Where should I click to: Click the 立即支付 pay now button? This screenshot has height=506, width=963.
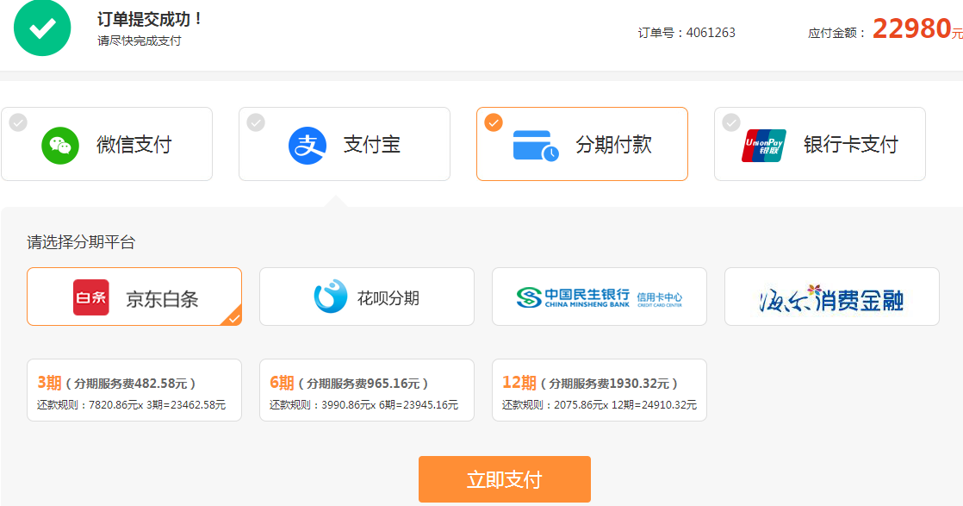pos(504,479)
